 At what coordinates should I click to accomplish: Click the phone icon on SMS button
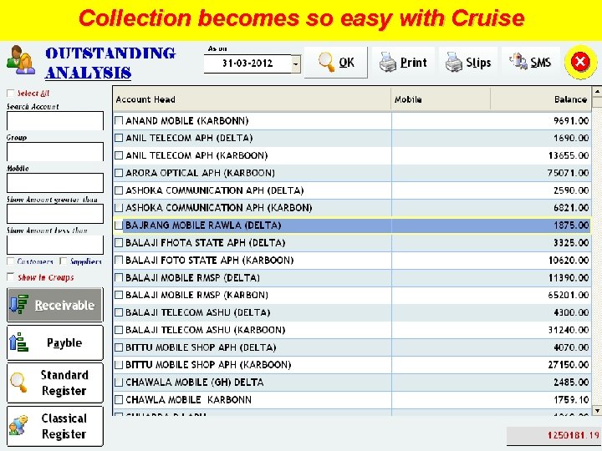(518, 61)
